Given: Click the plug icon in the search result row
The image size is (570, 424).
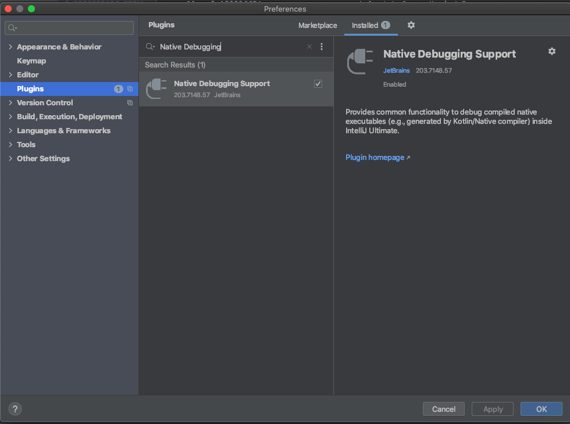Looking at the screenshot, I should pos(156,89).
